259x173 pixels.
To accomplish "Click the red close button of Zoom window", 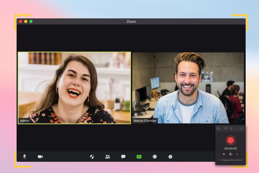I will [x=21, y=22].
